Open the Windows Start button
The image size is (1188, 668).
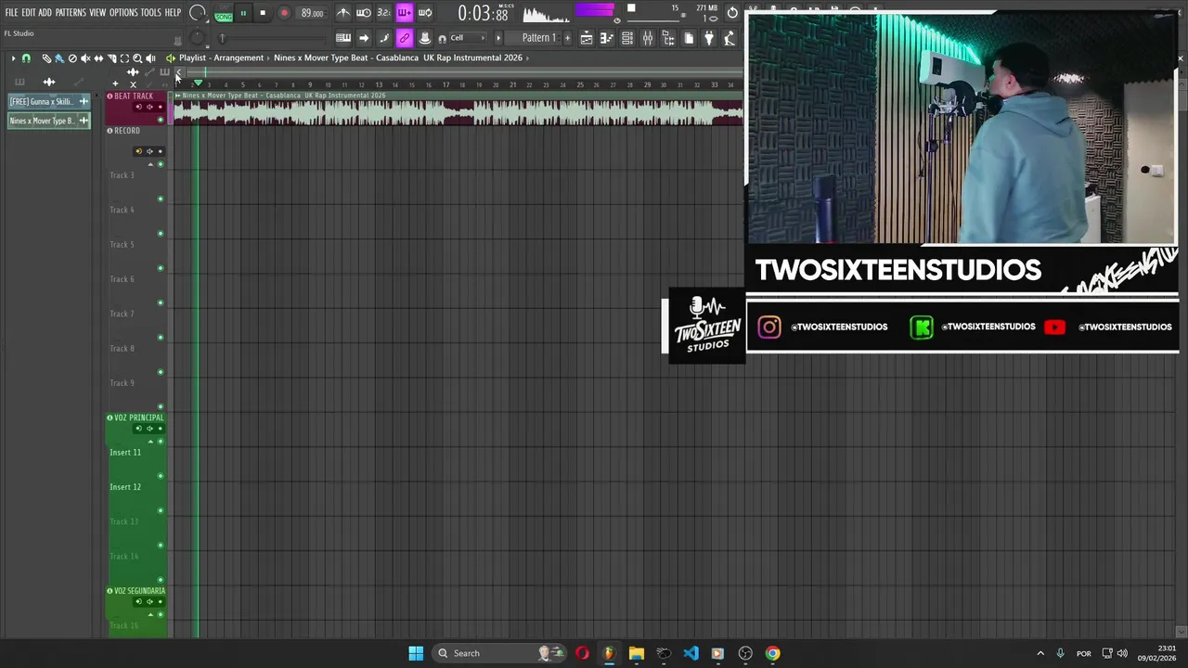416,653
